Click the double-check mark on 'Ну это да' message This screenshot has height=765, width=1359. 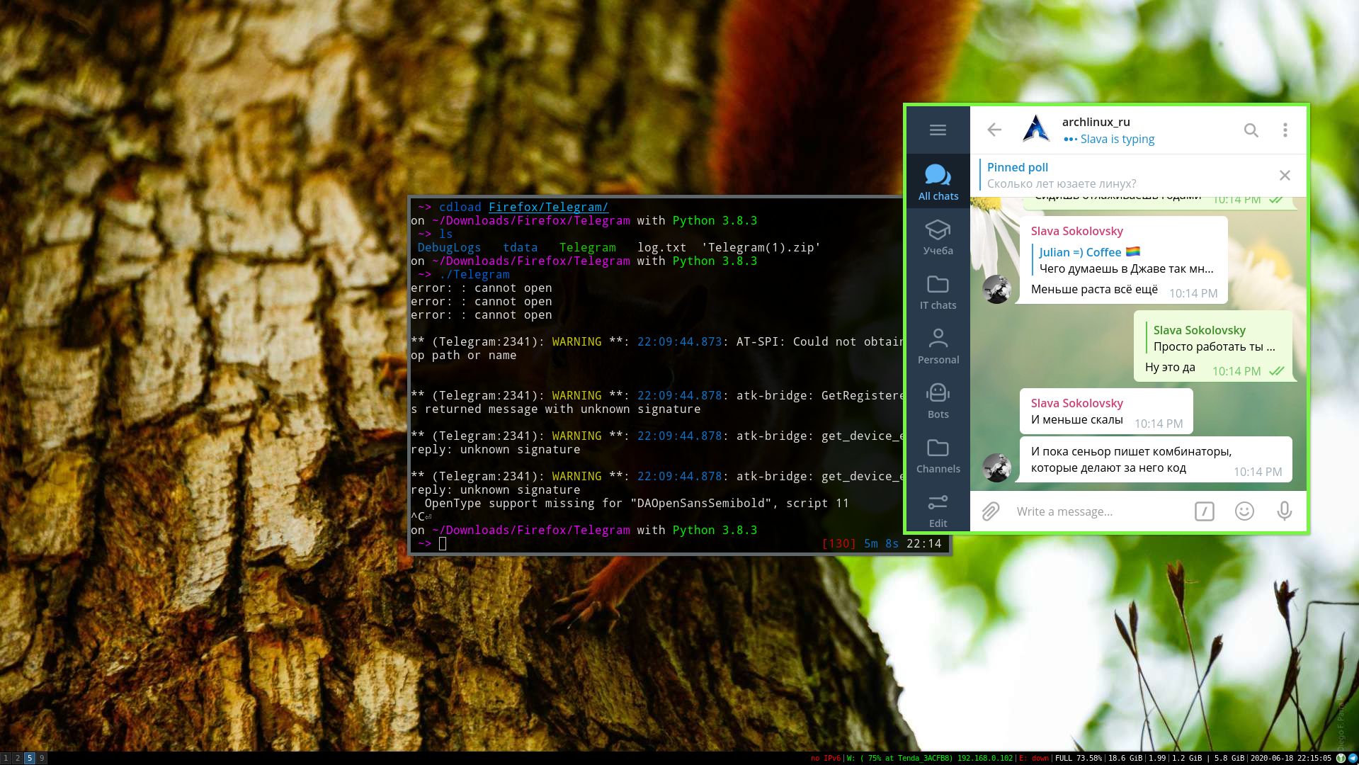pos(1276,371)
